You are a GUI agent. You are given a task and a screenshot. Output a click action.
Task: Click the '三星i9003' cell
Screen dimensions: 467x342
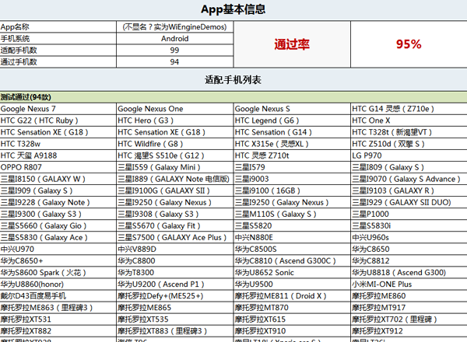292,179
